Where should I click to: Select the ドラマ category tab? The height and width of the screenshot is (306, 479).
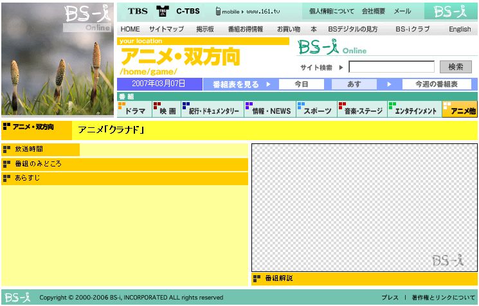(134, 109)
